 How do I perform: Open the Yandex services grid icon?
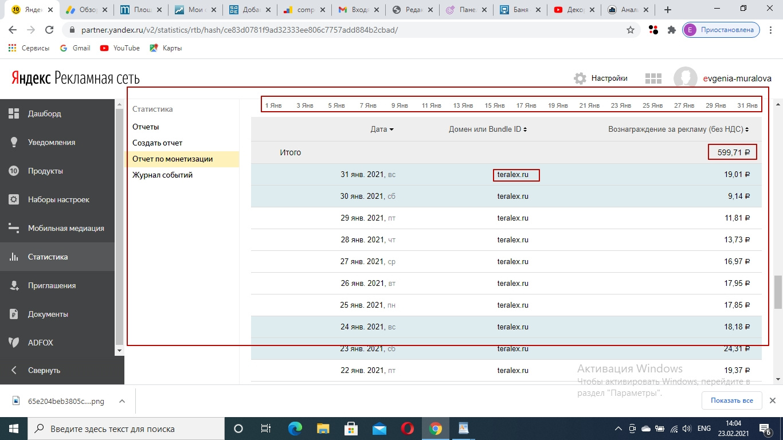[653, 78]
